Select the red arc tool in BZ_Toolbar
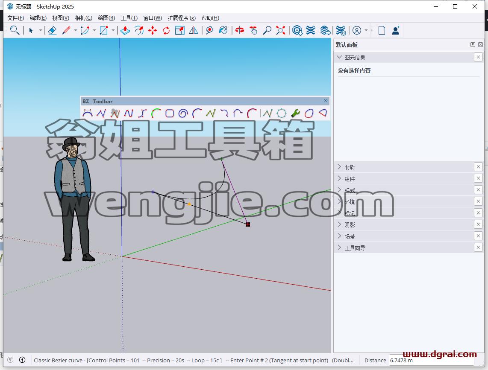Screen dimensions: 488x370 coord(252,113)
